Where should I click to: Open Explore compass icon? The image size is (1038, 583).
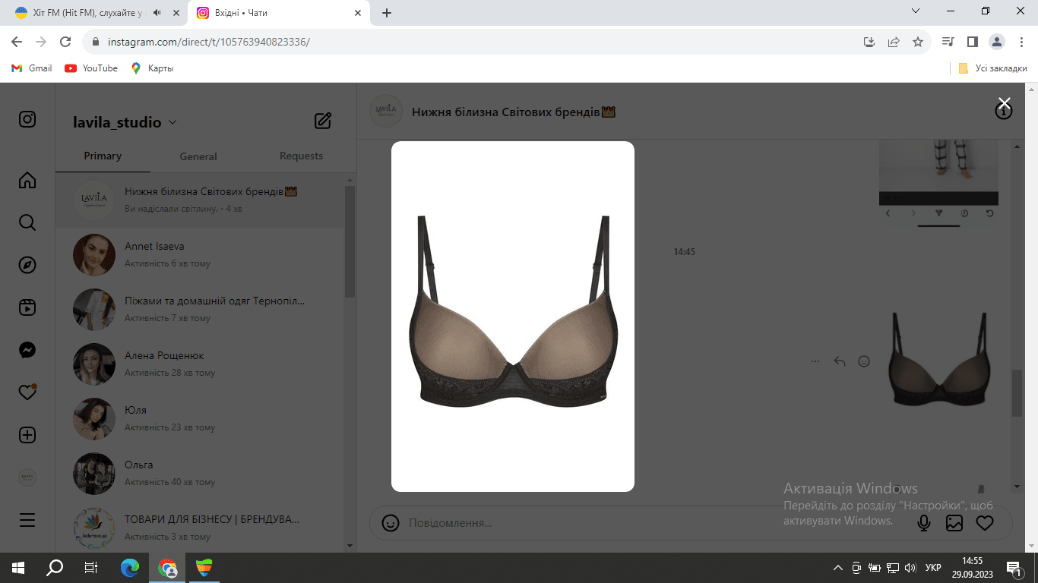27,265
